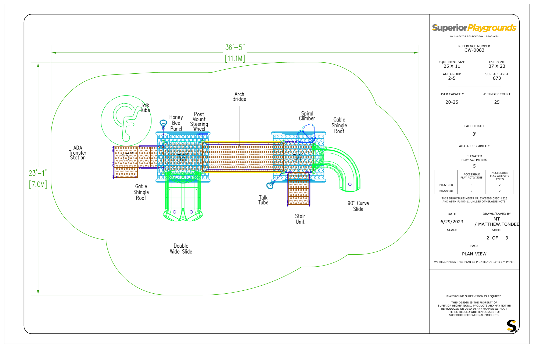Image resolution: width=538 pixels, height=348 pixels.
Task: Click the fall height value 3'
Action: pos(474,134)
